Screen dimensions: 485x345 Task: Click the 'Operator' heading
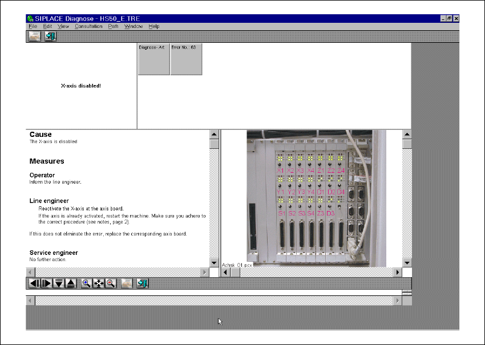tap(42, 175)
